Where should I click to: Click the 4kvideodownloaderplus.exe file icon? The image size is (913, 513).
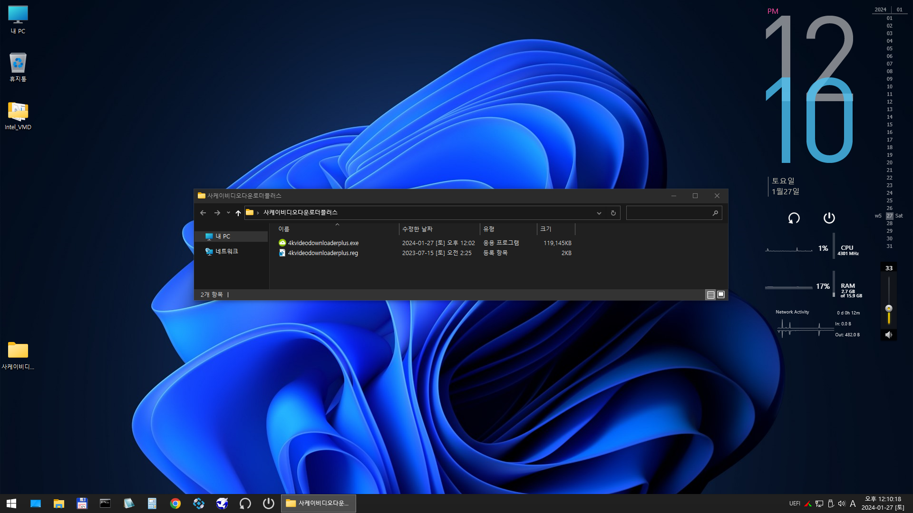coord(282,243)
